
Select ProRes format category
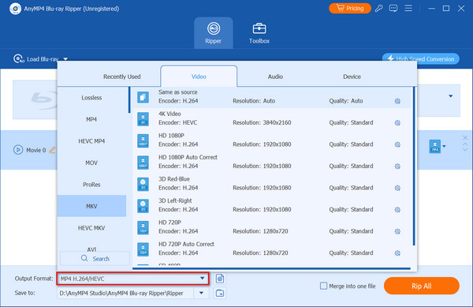[91, 185]
